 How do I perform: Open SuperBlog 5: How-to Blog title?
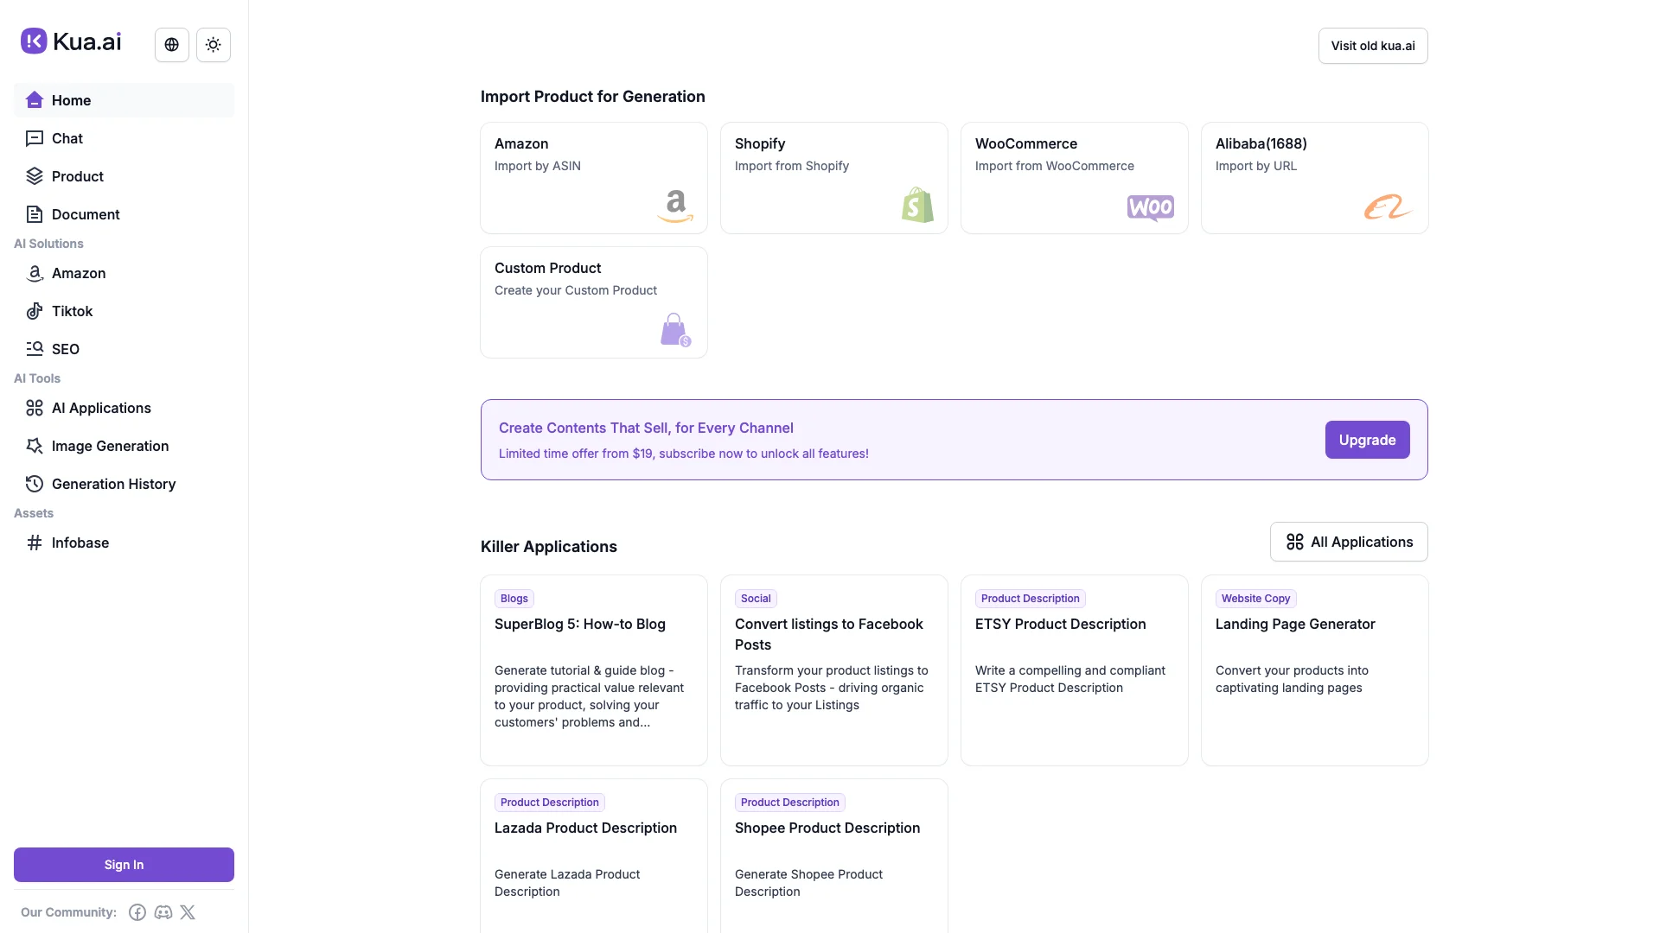[580, 624]
